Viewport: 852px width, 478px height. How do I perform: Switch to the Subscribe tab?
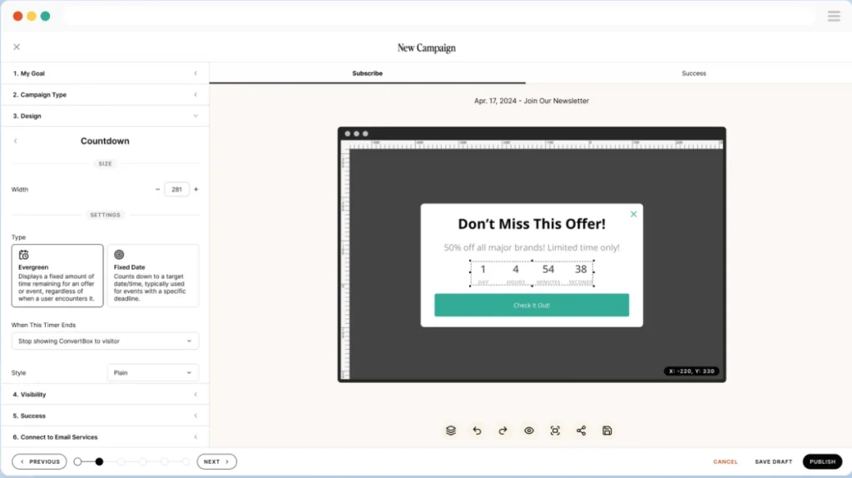(367, 73)
